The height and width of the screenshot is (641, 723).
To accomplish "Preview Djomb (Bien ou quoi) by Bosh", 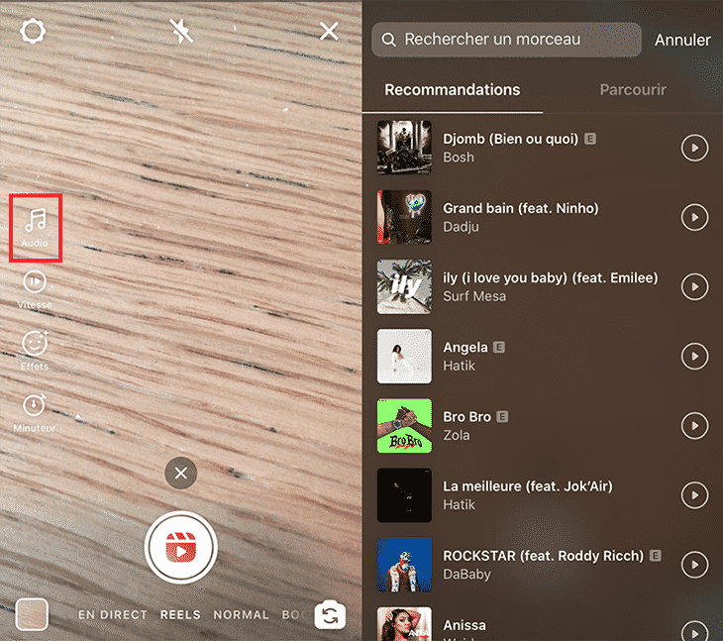I will [695, 148].
